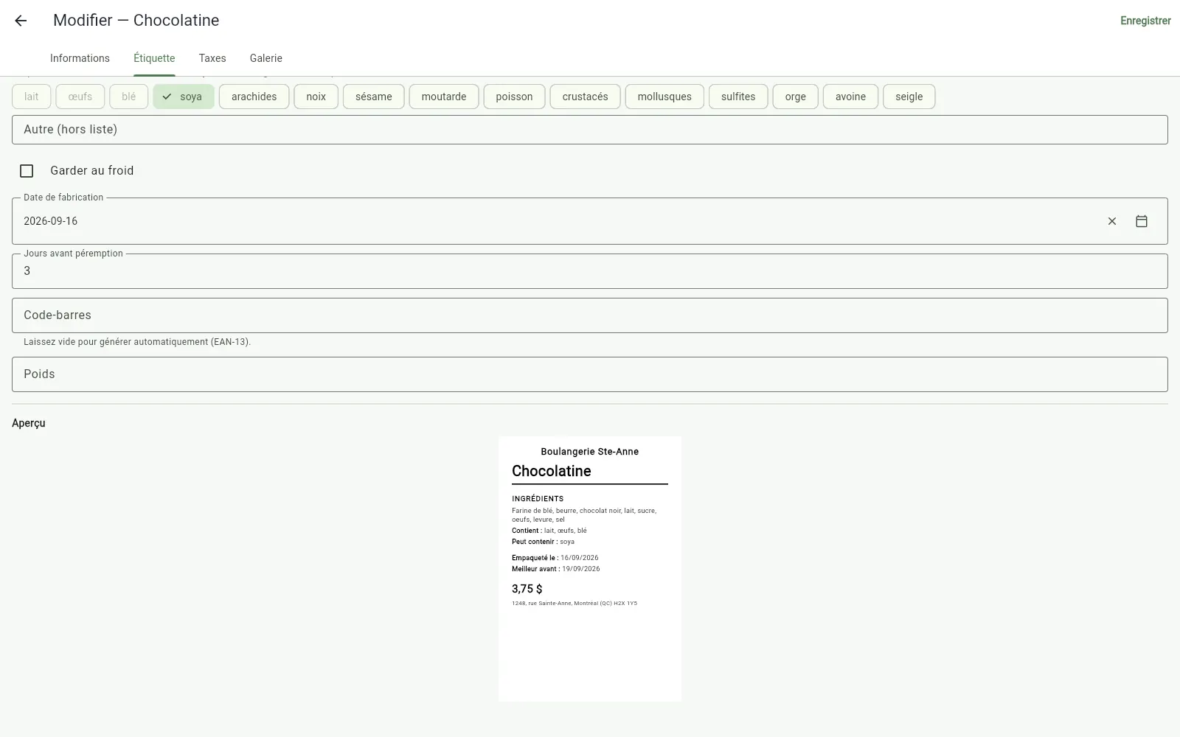Click the disabled œufs chip
Image resolution: width=1180 pixels, height=737 pixels.
[80, 97]
